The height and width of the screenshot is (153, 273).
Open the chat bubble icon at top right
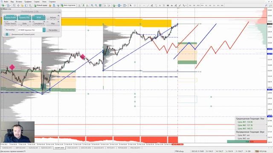click(x=271, y=6)
